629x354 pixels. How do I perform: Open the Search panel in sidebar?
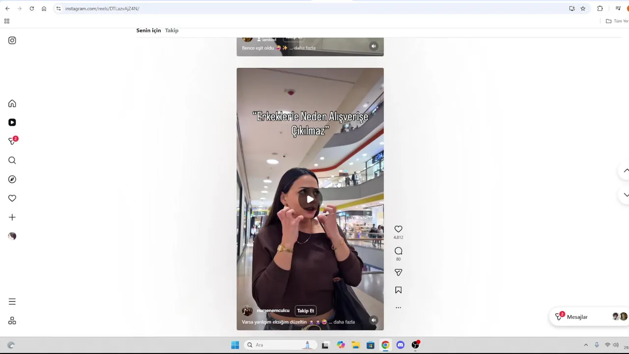[12, 160]
